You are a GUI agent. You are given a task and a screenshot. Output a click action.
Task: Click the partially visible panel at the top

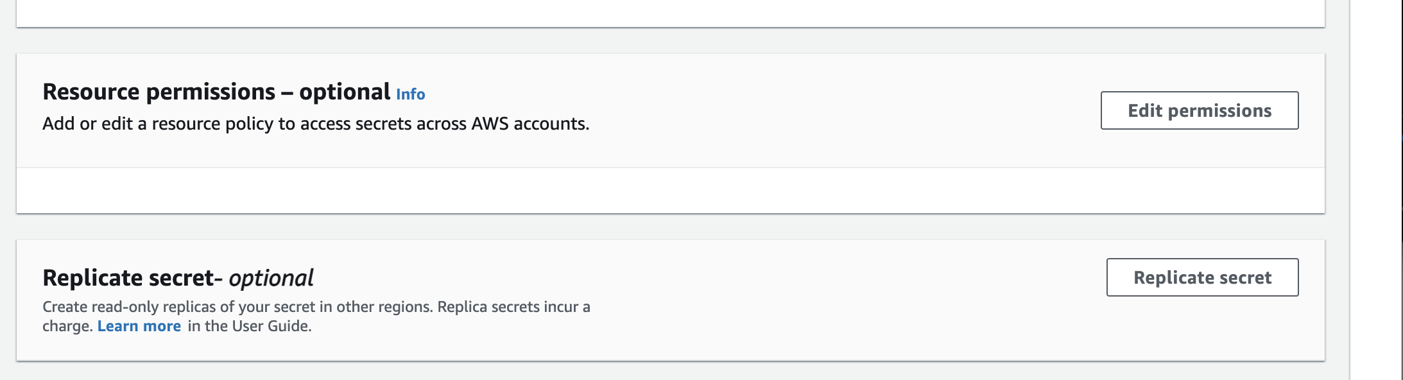(x=671, y=13)
